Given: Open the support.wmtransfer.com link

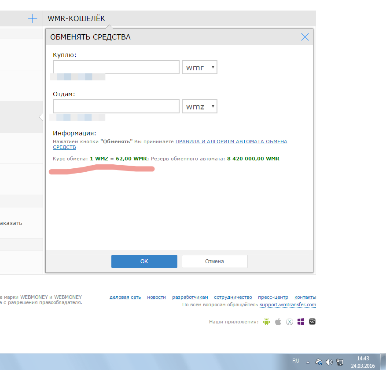Looking at the screenshot, I should (287, 305).
